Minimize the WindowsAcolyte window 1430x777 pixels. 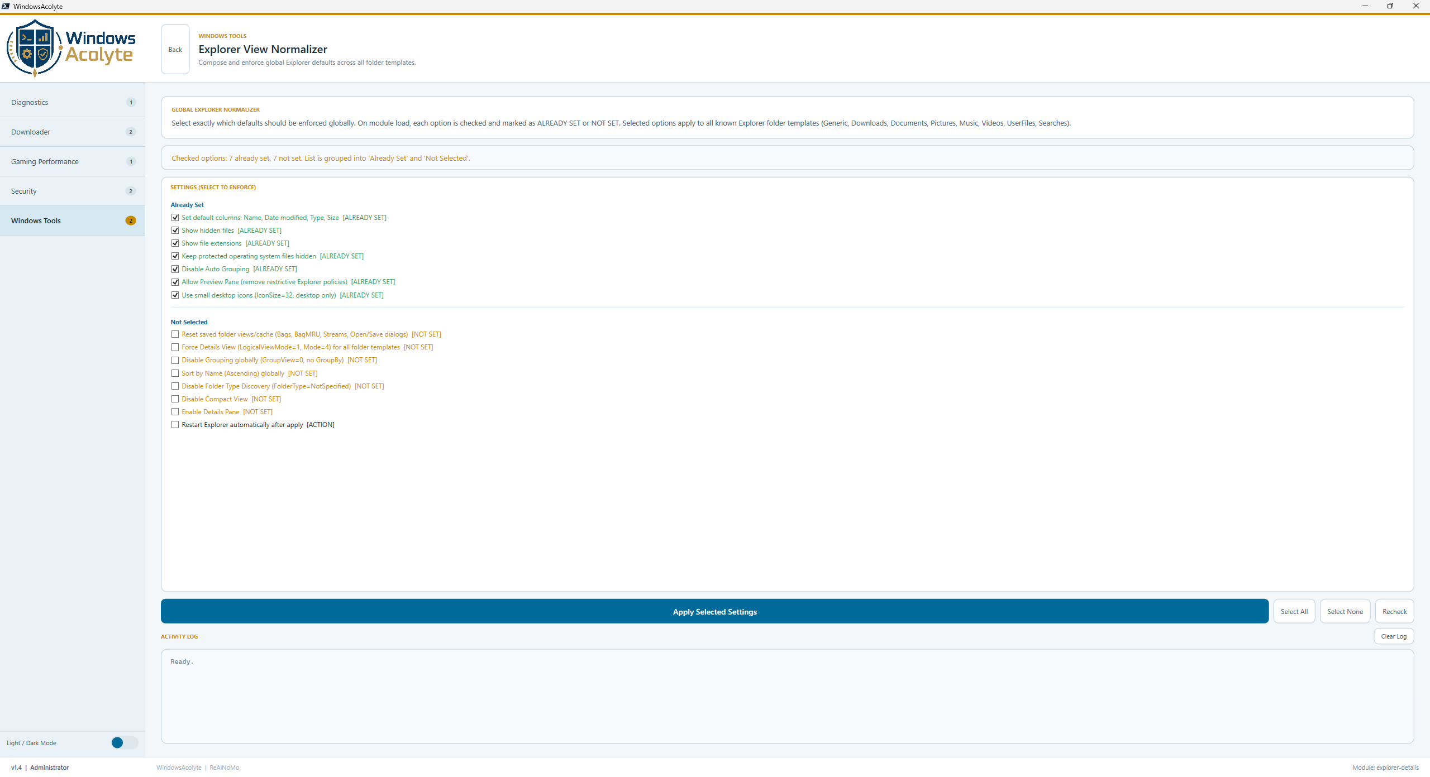click(1365, 6)
